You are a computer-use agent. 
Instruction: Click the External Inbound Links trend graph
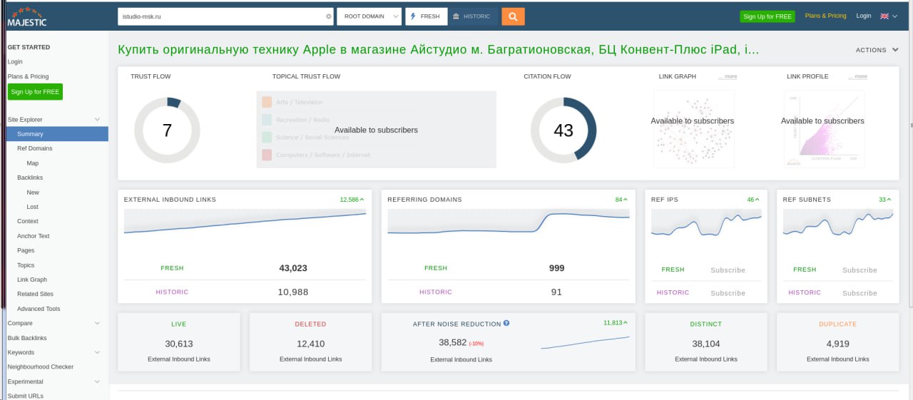coord(245,221)
